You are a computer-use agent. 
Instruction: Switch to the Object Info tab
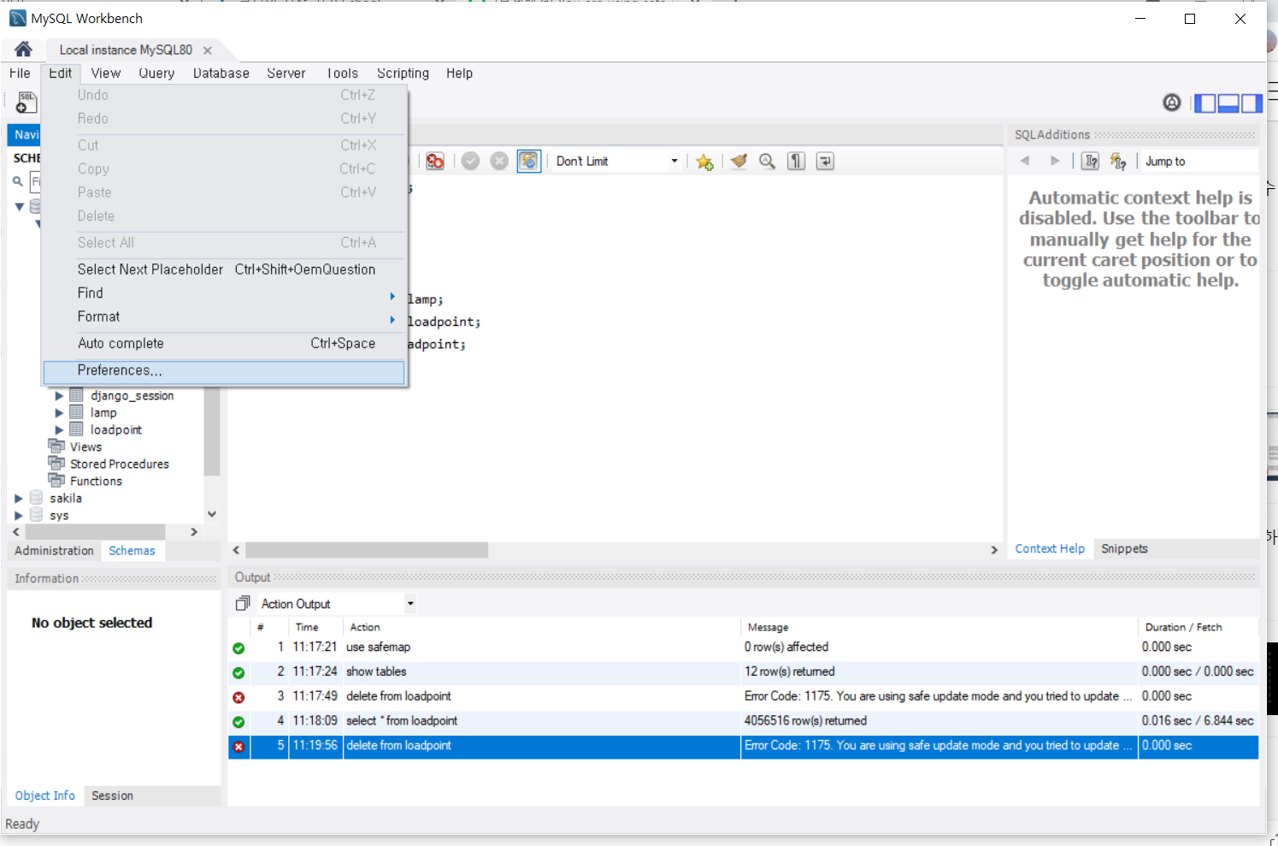click(45, 796)
